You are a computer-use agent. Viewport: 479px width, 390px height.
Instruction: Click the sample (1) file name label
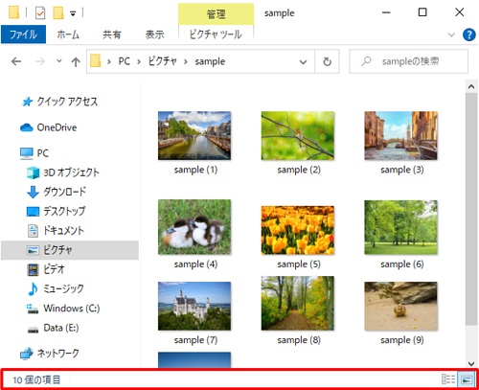195,170
